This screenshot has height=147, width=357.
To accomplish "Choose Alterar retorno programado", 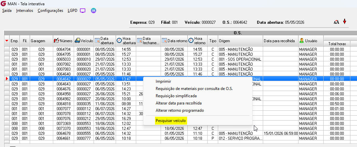I will (179, 110).
